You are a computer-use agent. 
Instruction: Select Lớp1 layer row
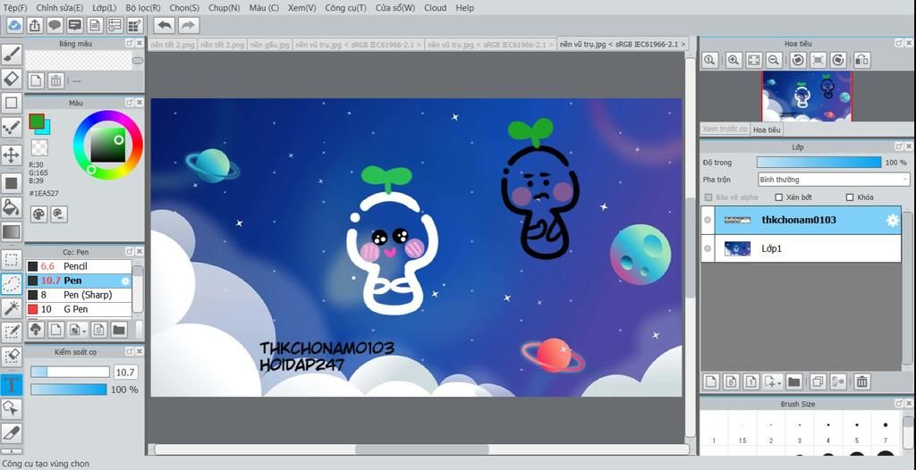click(801, 248)
